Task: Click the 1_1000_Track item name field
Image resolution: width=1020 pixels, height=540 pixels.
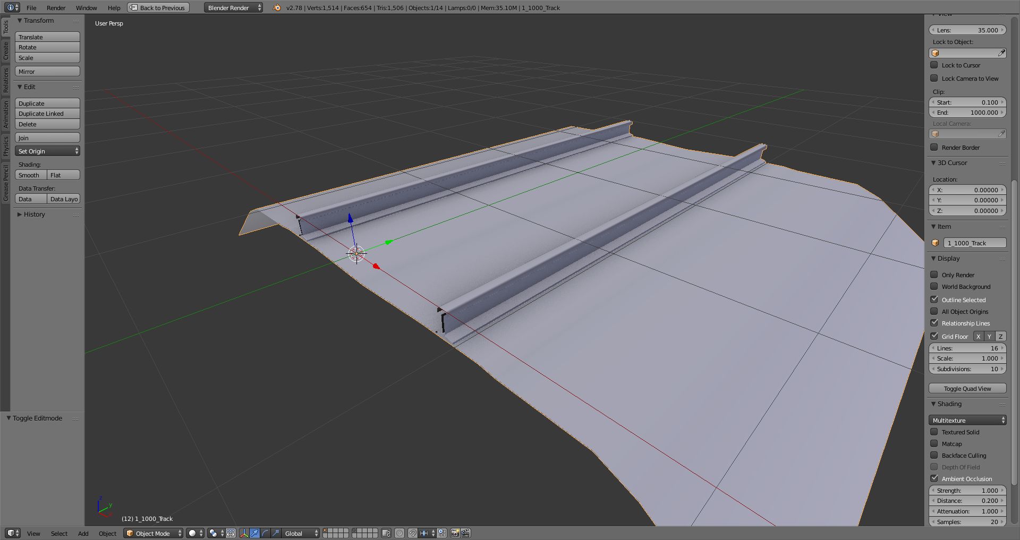Action: 974,243
